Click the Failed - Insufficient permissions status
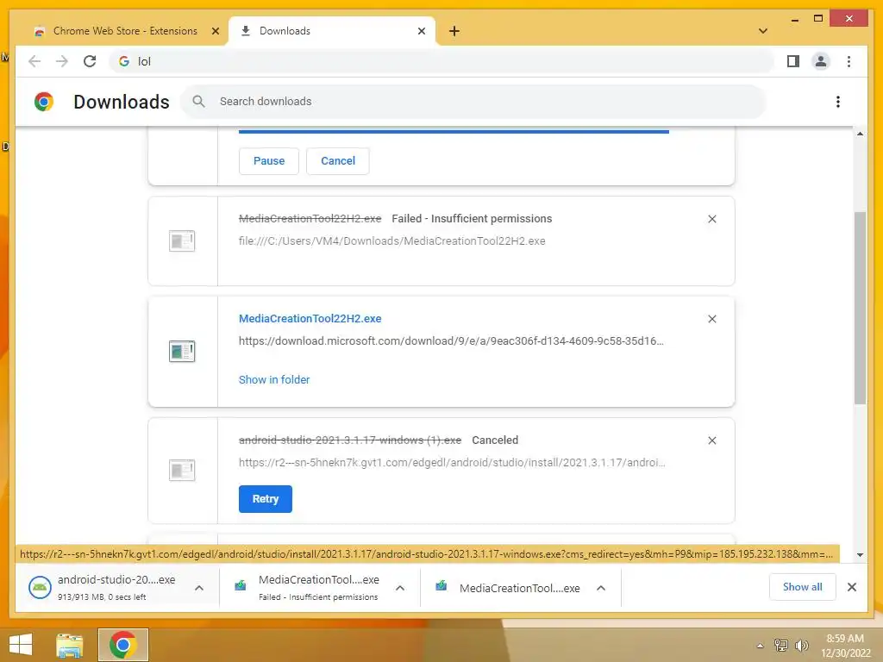Image resolution: width=883 pixels, height=662 pixels. 472,218
